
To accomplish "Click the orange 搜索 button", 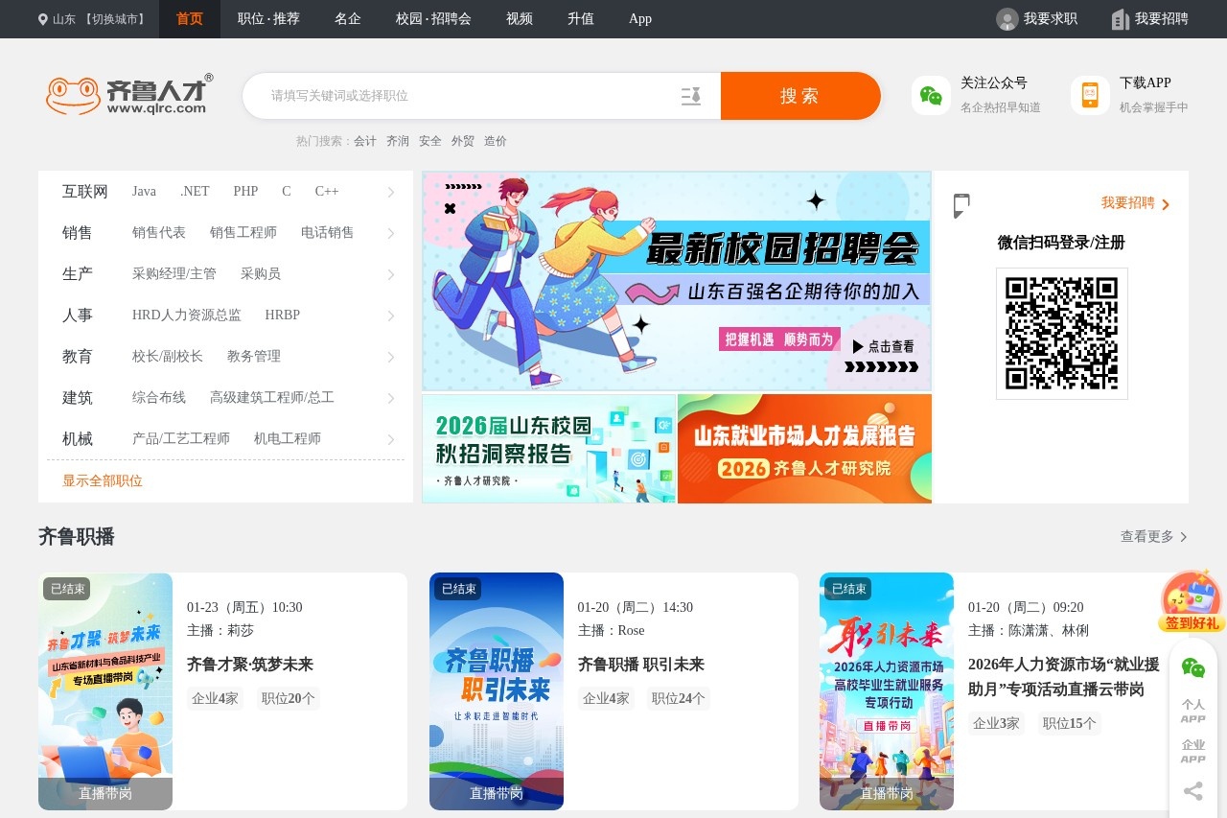I will [800, 96].
